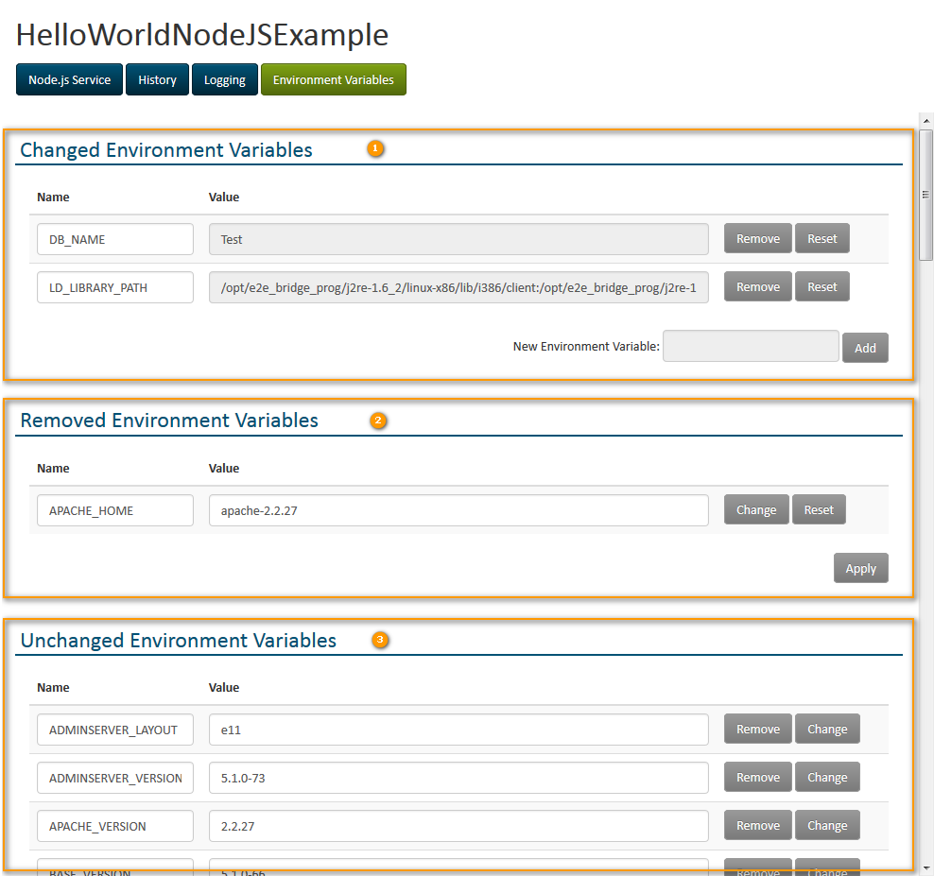Select the Environment Variables tab
The width and height of the screenshot is (934, 876).
click(333, 79)
